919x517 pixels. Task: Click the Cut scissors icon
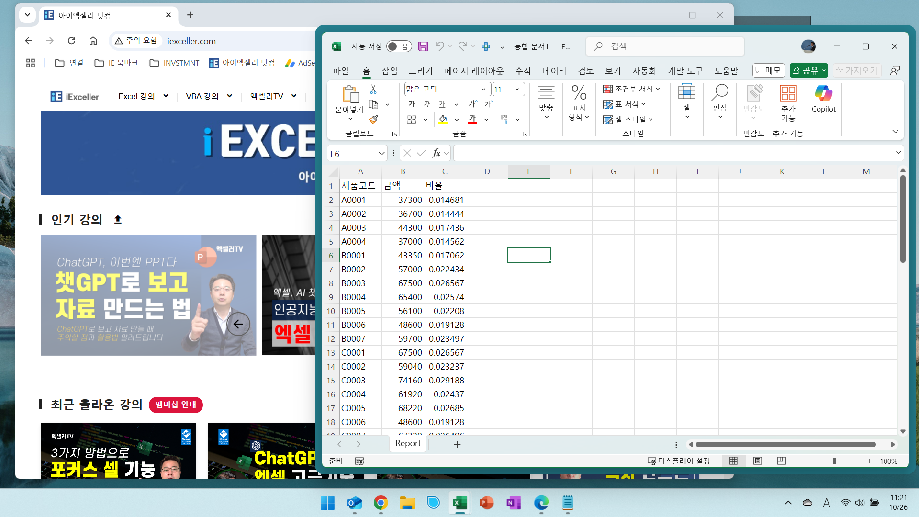tap(373, 90)
